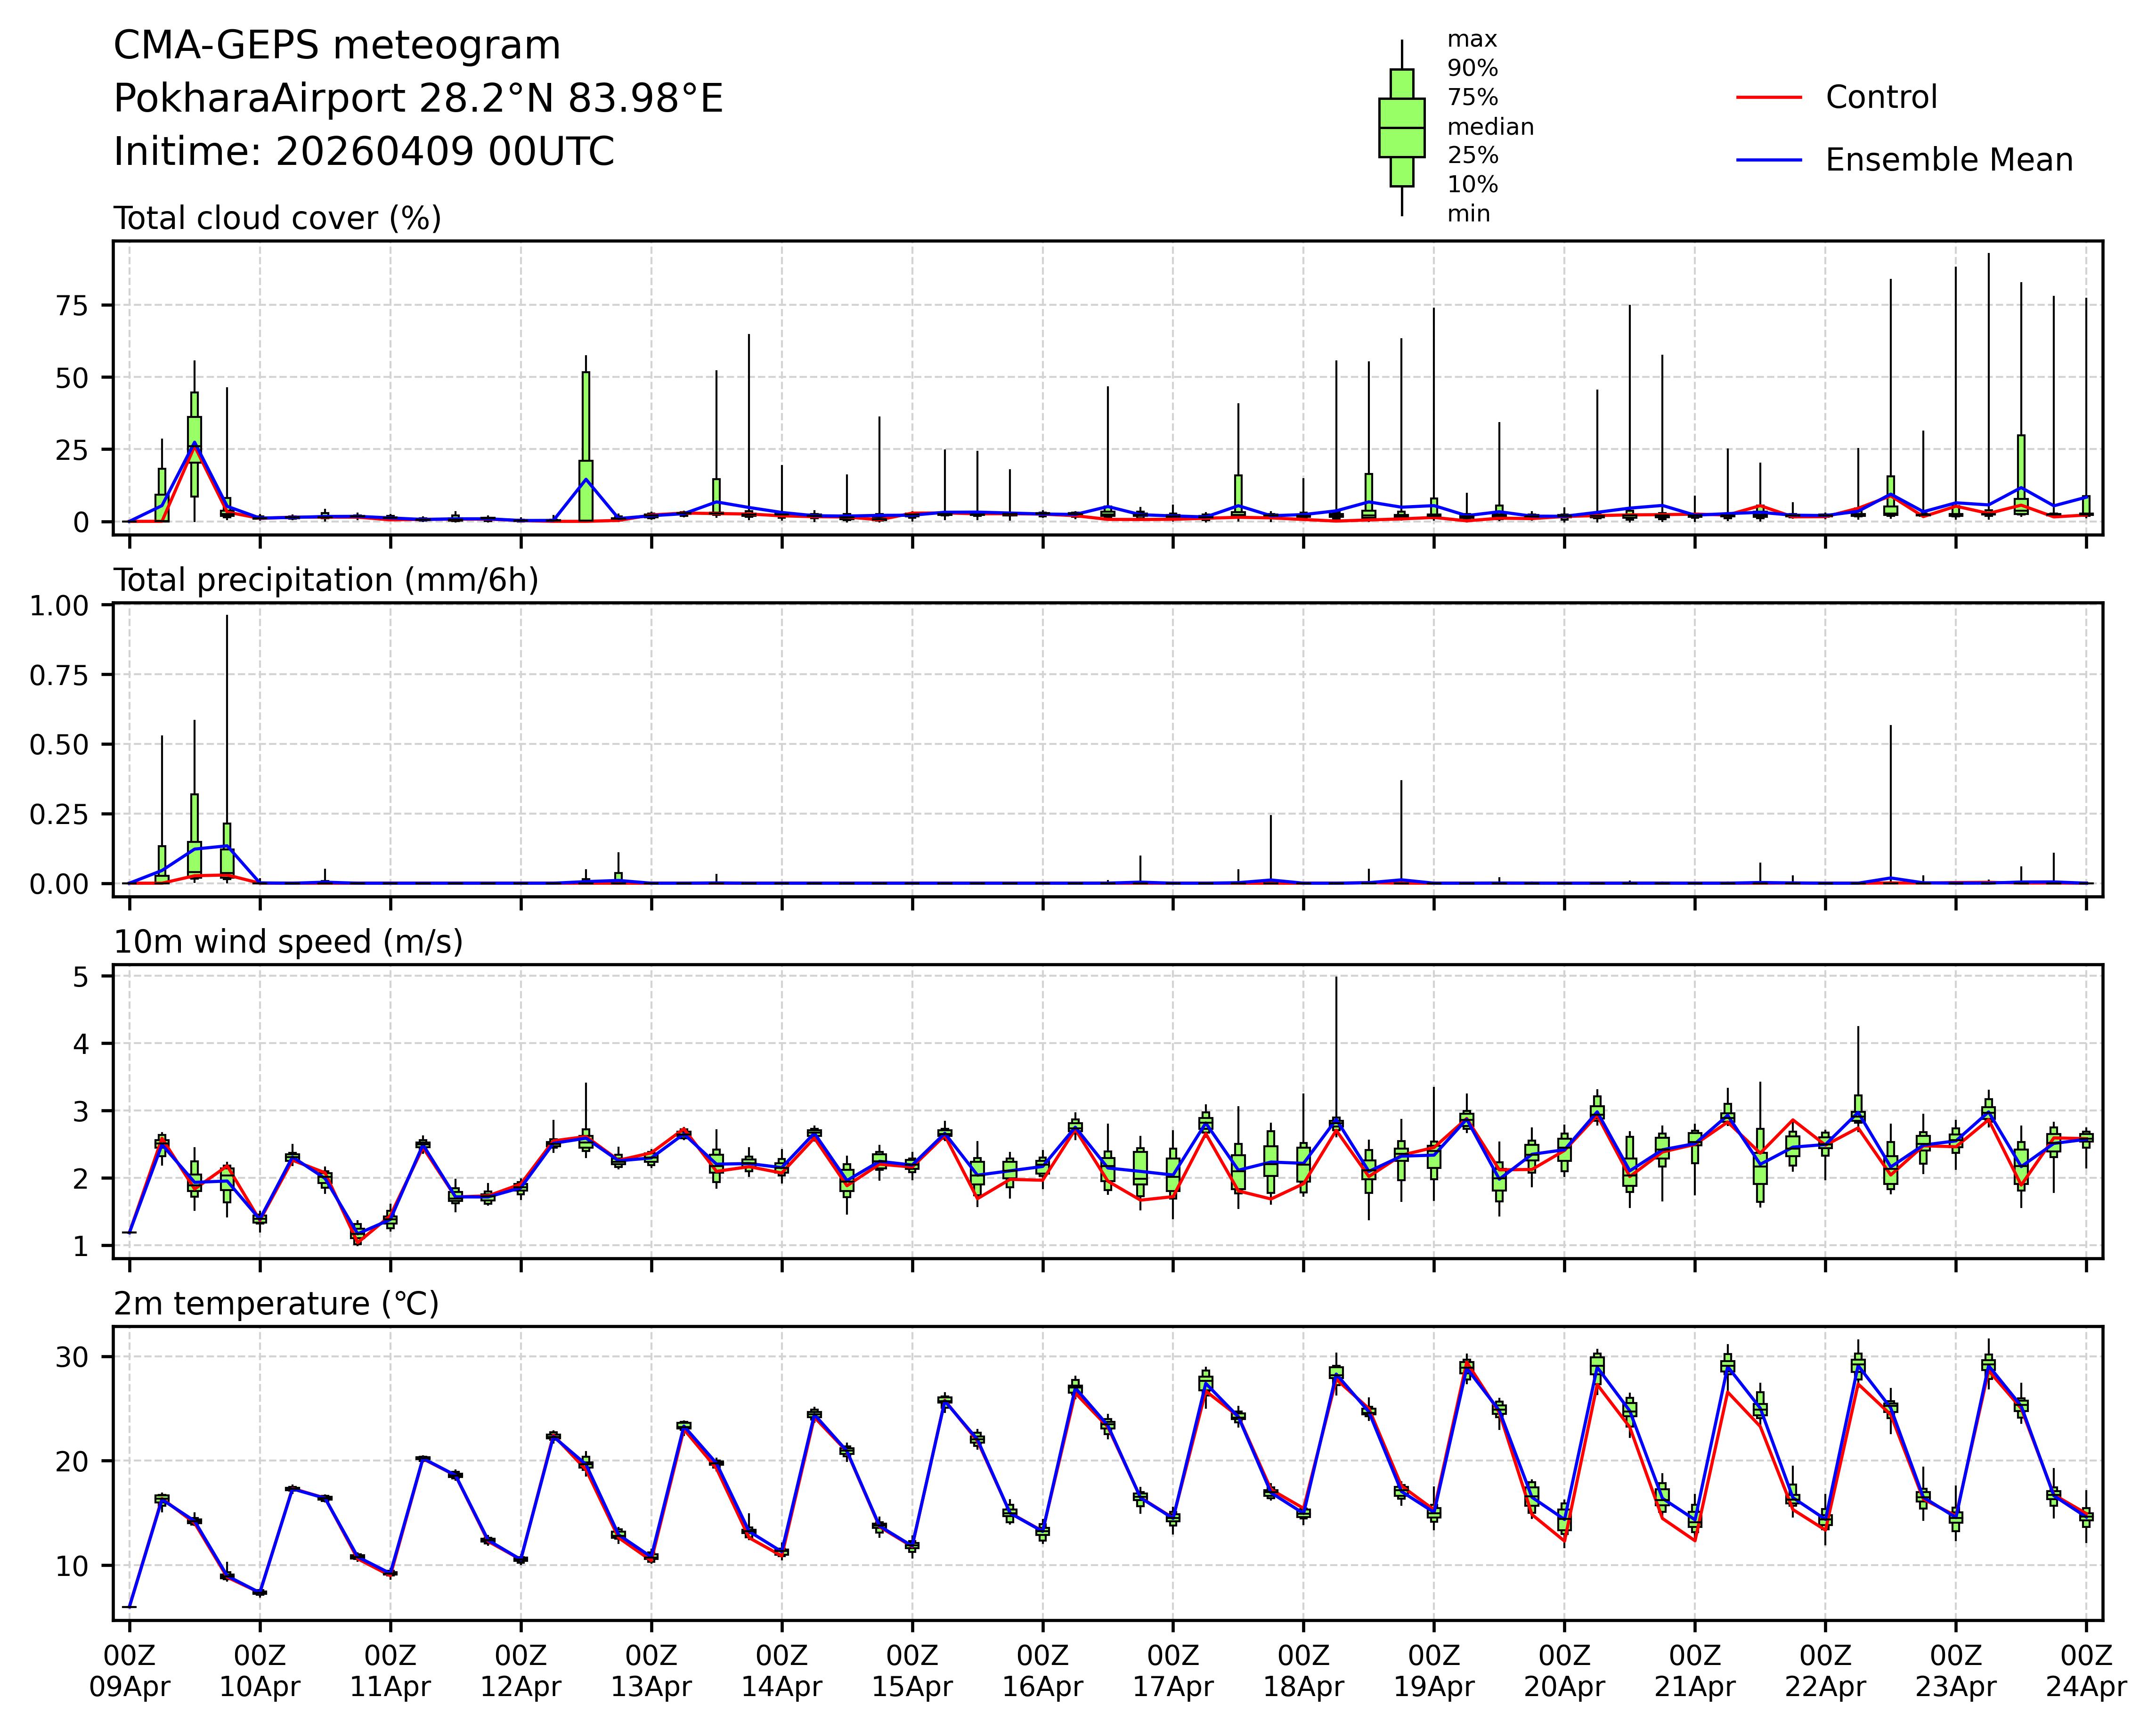Screen dimensions: 2156x1730
Task: Click the '00Z 20Apr' axis tick label
Action: click(x=1564, y=1671)
